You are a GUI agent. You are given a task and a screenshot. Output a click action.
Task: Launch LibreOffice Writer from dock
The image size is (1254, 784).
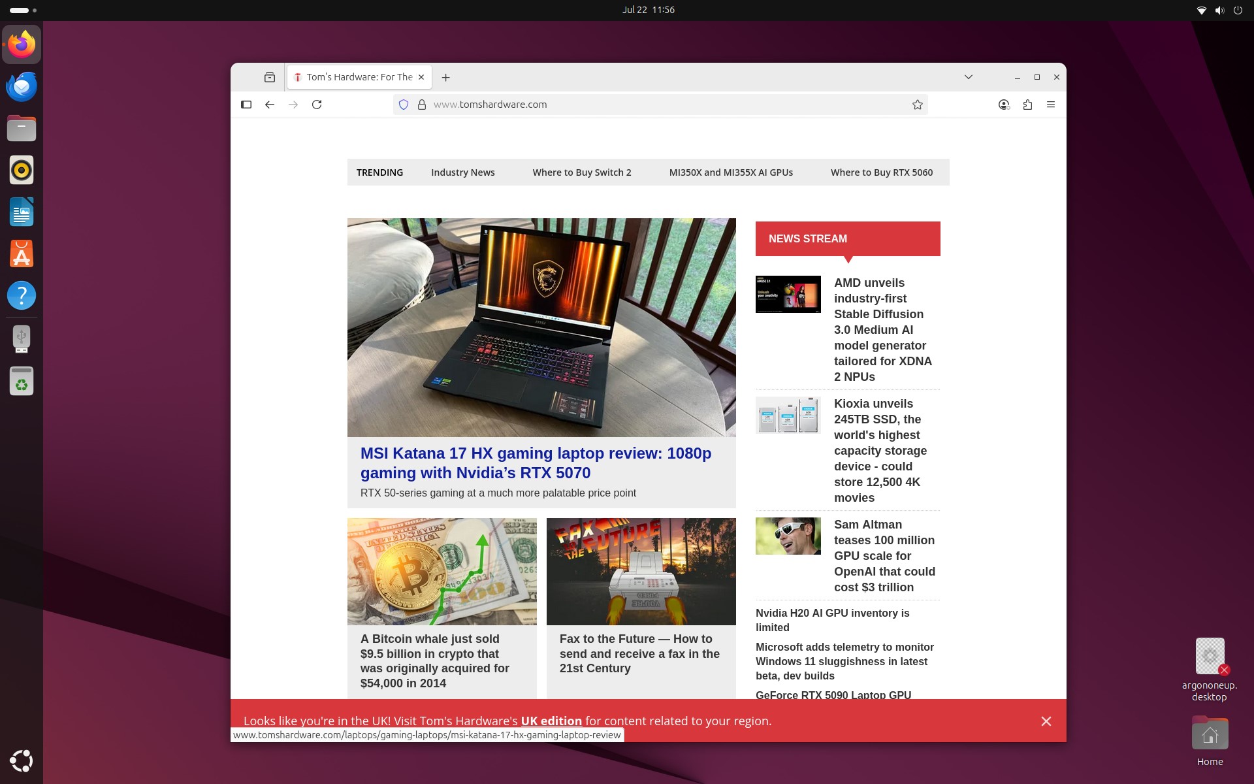tap(22, 212)
